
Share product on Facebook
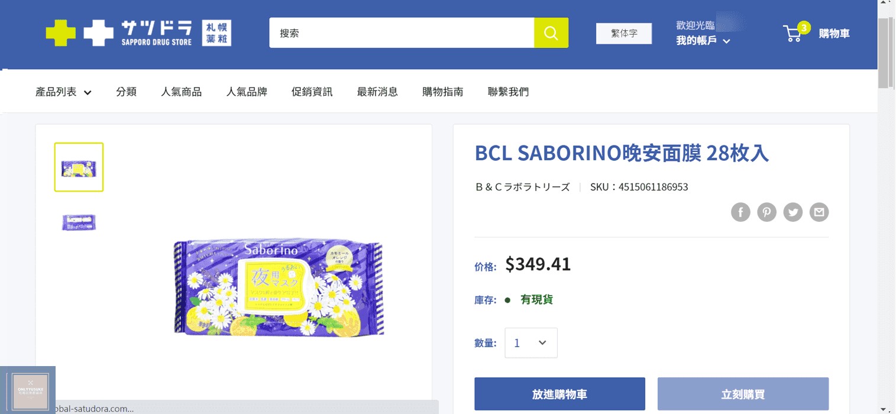tap(740, 212)
